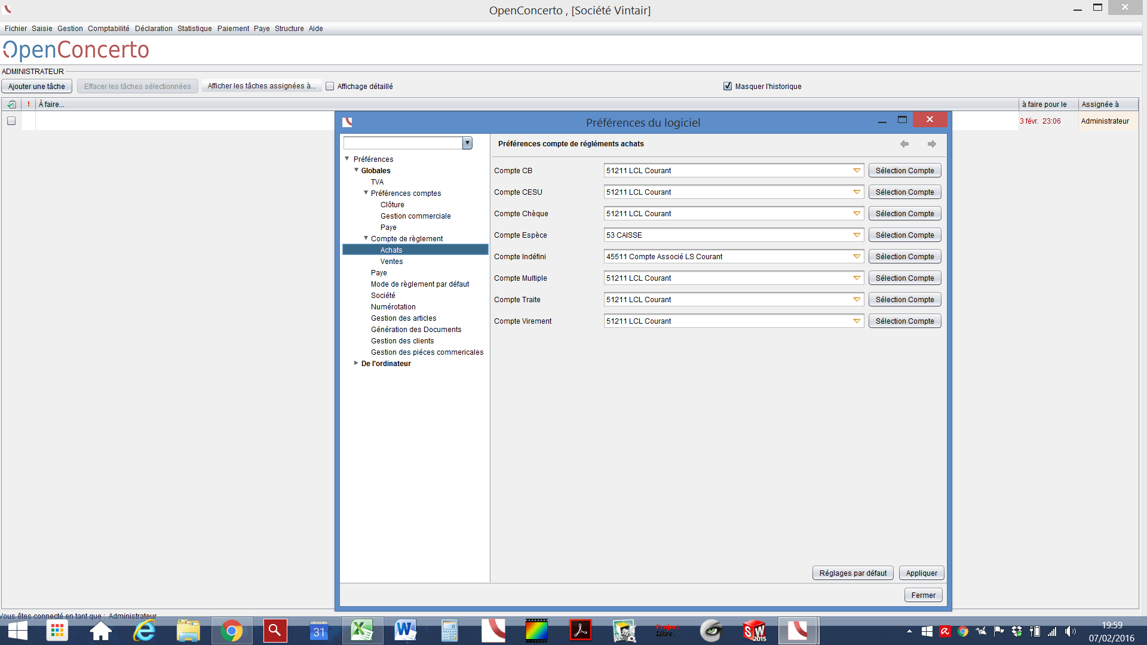Open the Structure menu
This screenshot has height=645, width=1147.
(289, 29)
